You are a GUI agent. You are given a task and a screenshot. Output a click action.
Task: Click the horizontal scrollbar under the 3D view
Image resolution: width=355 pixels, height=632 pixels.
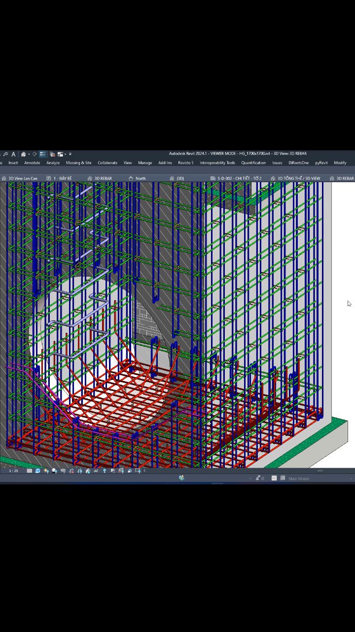pos(320,471)
